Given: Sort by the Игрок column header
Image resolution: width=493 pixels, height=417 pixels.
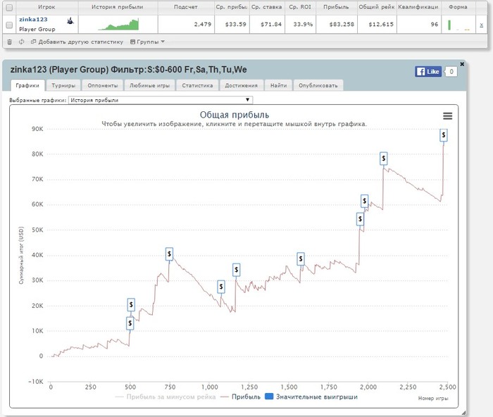Looking at the screenshot, I should point(46,6).
